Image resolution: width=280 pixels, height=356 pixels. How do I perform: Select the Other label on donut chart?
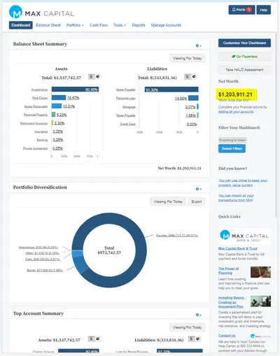pos(42,253)
